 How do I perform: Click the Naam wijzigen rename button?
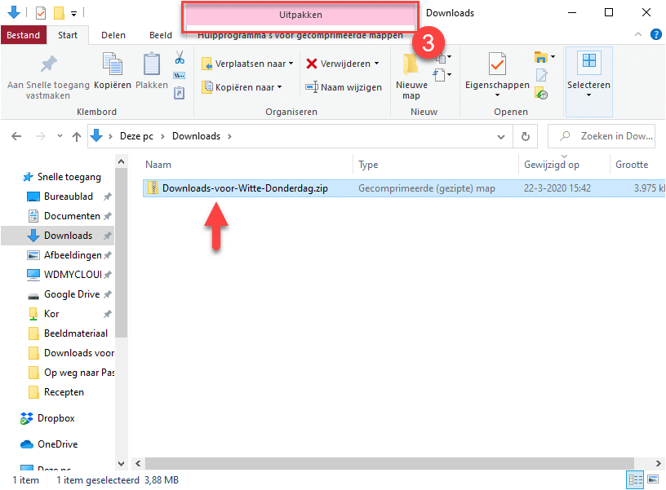(343, 87)
